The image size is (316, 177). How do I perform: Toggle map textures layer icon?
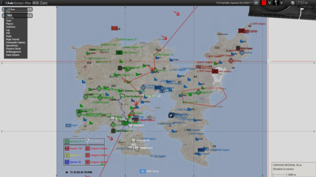tap(293, 3)
